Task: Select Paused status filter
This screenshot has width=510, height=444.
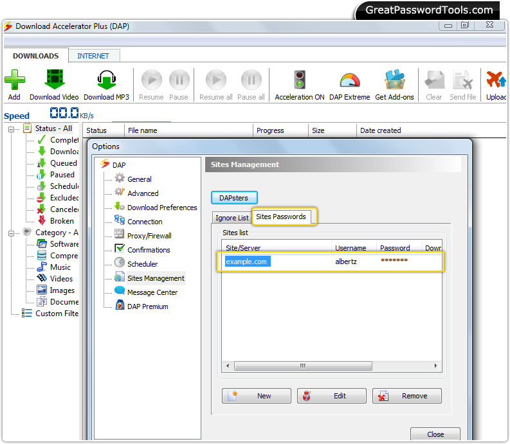Action: (x=56, y=175)
